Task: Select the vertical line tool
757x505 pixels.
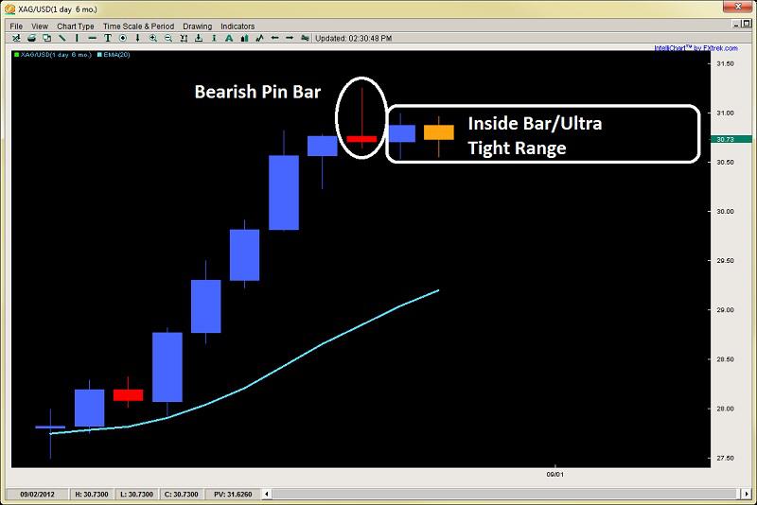Action: point(77,38)
